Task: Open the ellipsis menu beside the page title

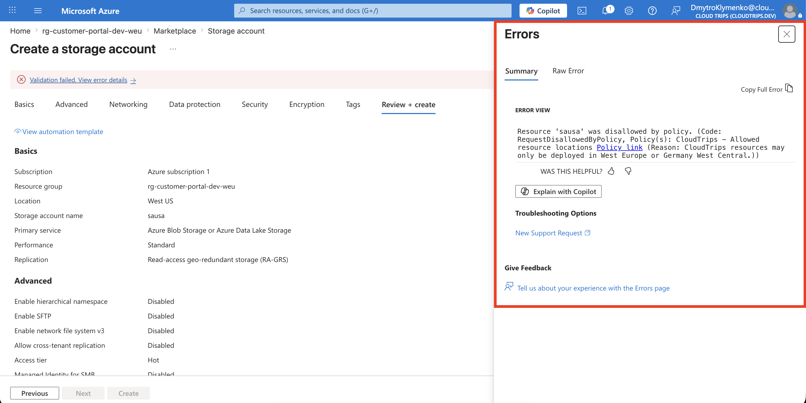Action: tap(173, 49)
